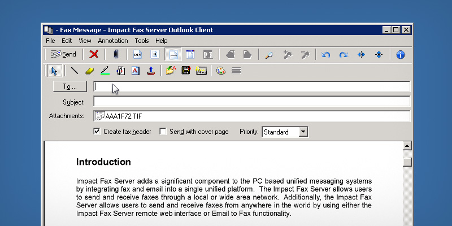Open the Annotation menu
The image size is (452, 226).
pos(113,41)
